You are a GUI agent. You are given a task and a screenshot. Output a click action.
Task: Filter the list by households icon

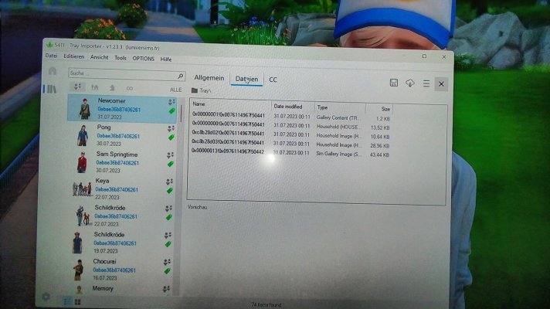point(77,87)
